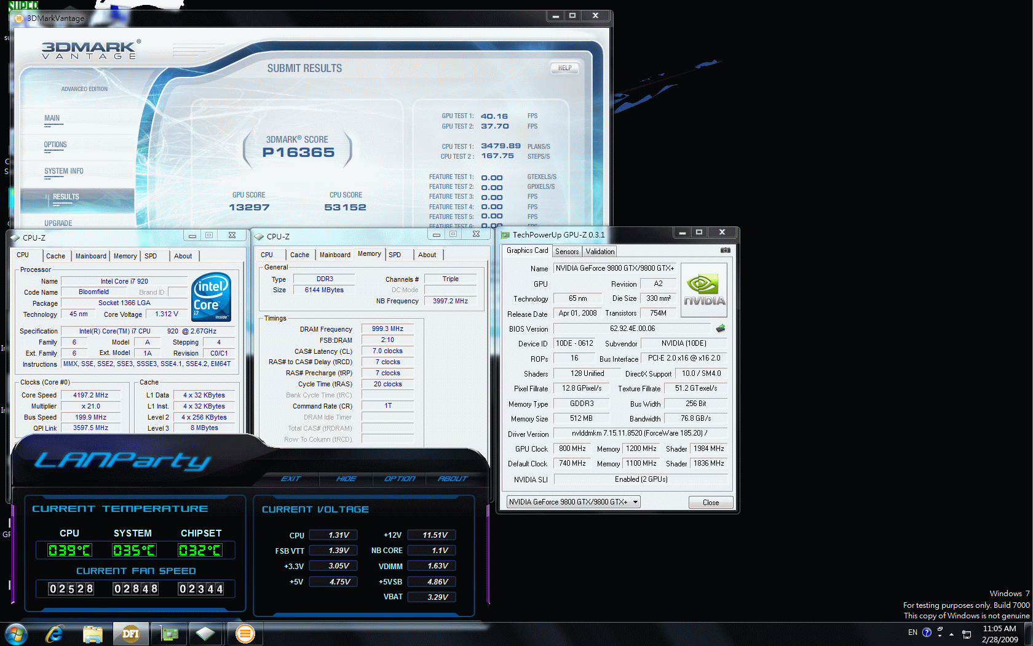This screenshot has height=646, width=1033.
Task: Click the BIOS save chip icon in GPU-Z
Action: [721, 329]
